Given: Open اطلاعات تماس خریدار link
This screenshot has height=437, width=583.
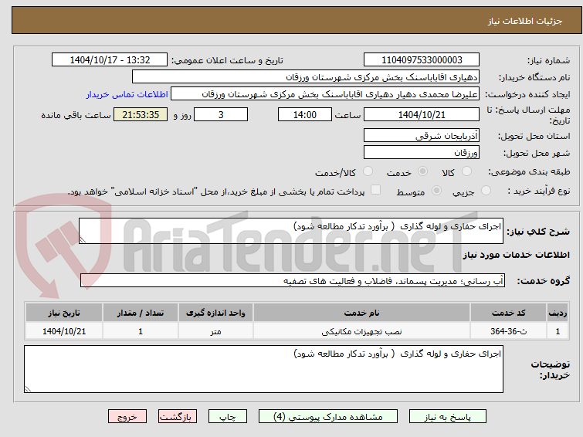Looking at the screenshot, I should (127, 94).
